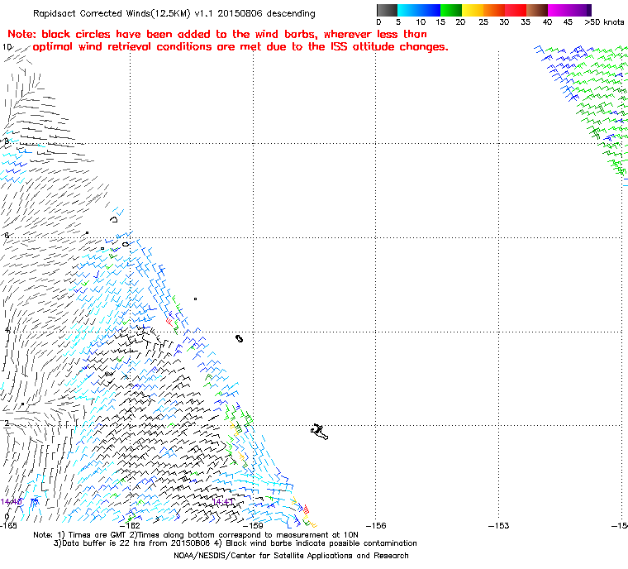Click the brown 35-40 knots color segment
This screenshot has width=628, height=569.
(536, 10)
